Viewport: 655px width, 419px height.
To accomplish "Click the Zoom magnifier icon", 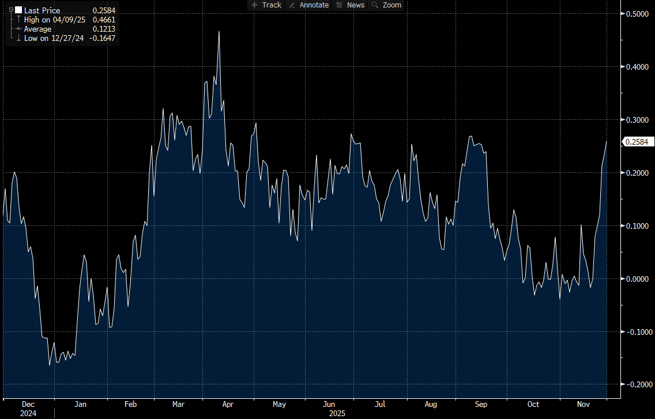I will click(x=375, y=5).
